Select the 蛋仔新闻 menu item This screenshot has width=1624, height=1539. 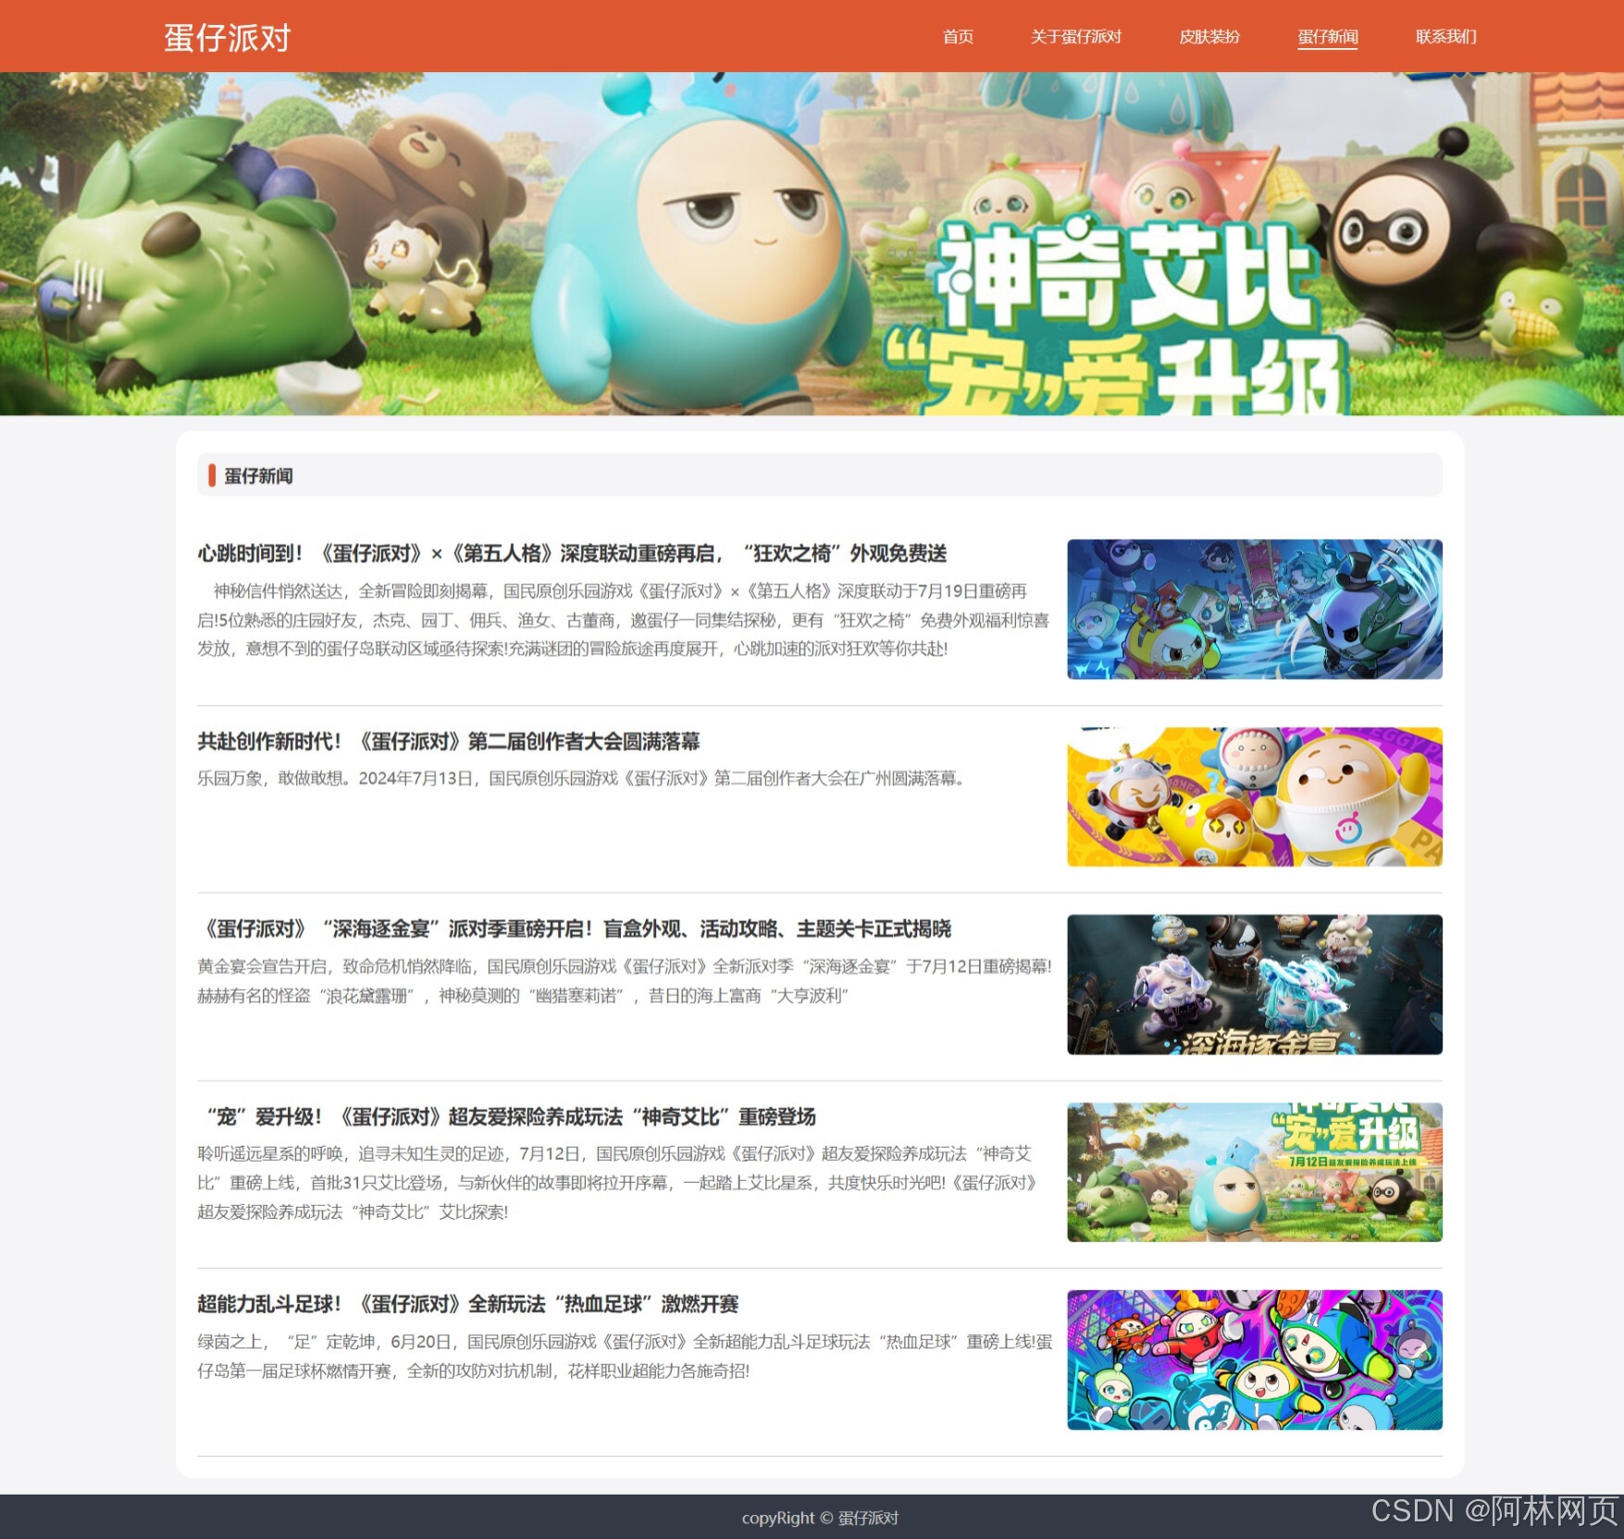click(x=1328, y=37)
